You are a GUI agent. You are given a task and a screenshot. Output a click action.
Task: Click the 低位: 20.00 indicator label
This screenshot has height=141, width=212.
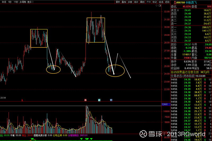coord(28,135)
